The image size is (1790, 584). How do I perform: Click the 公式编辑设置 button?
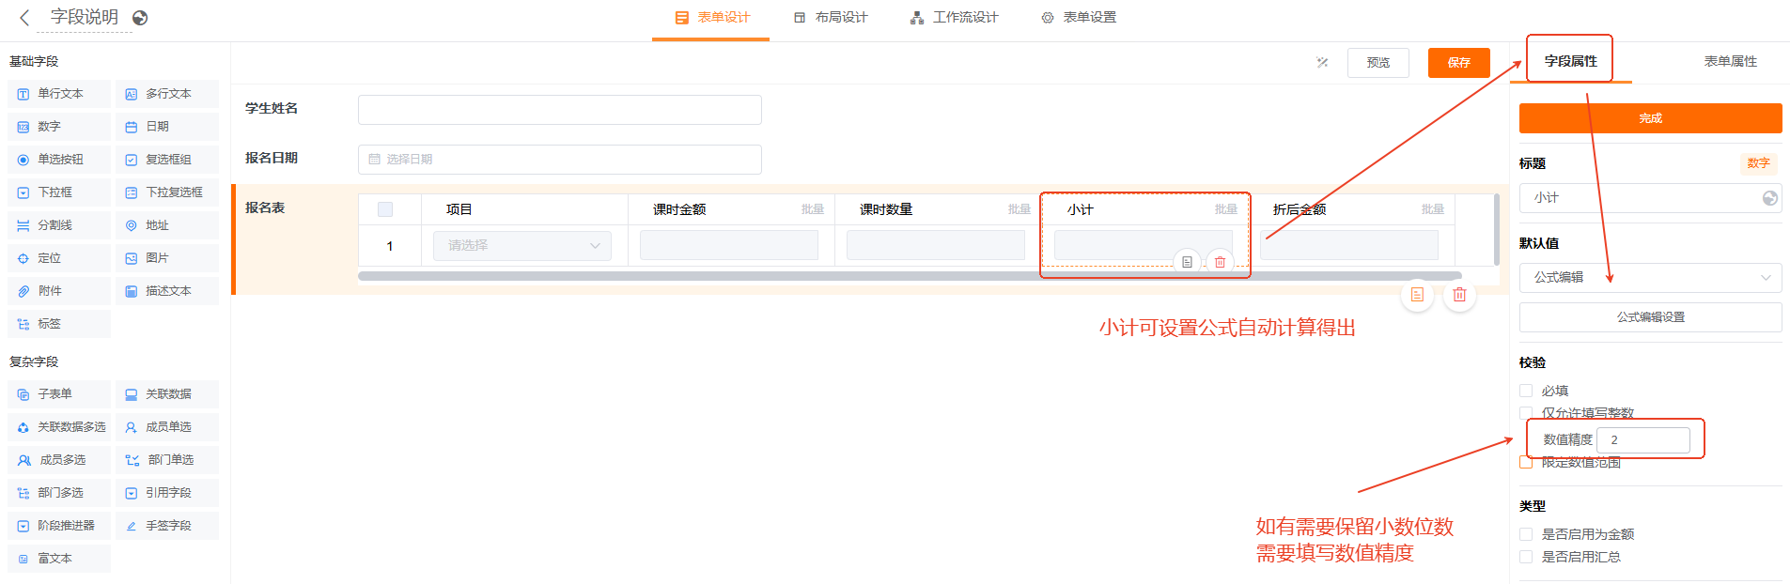tap(1650, 317)
